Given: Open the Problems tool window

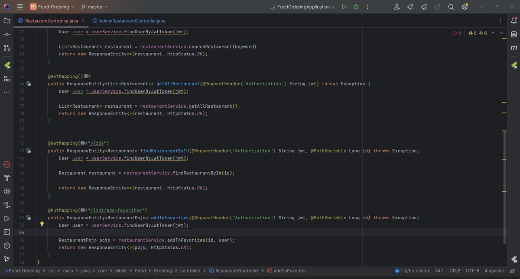Looking at the screenshot, I should coord(7,245).
